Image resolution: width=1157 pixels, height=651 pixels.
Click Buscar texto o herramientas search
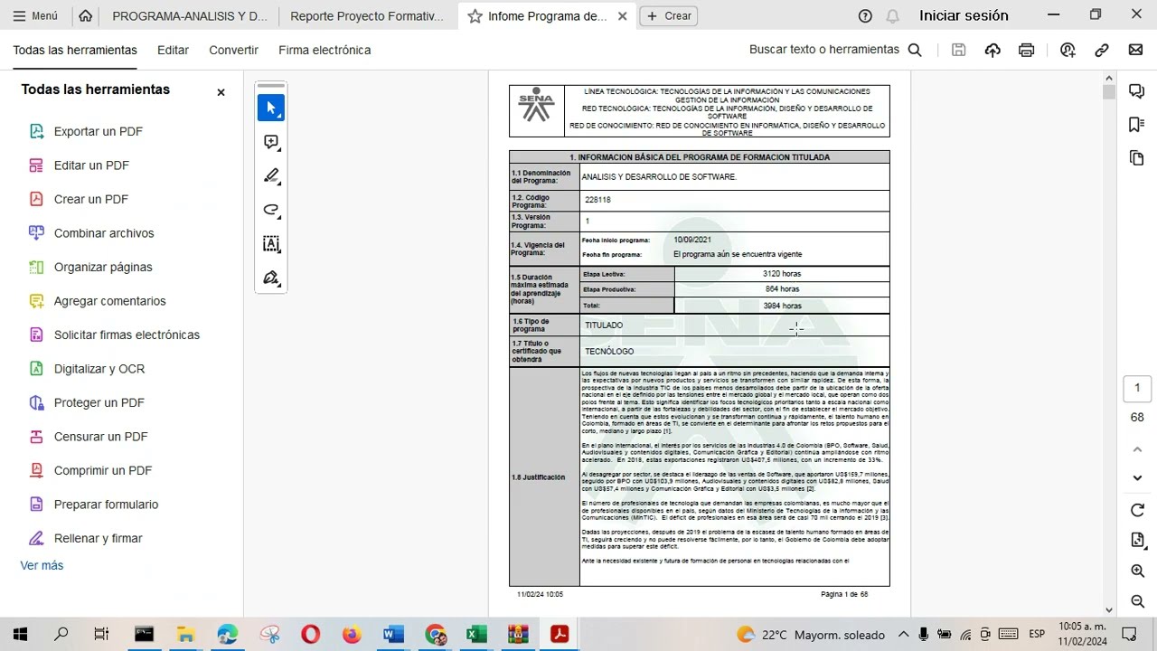point(835,50)
